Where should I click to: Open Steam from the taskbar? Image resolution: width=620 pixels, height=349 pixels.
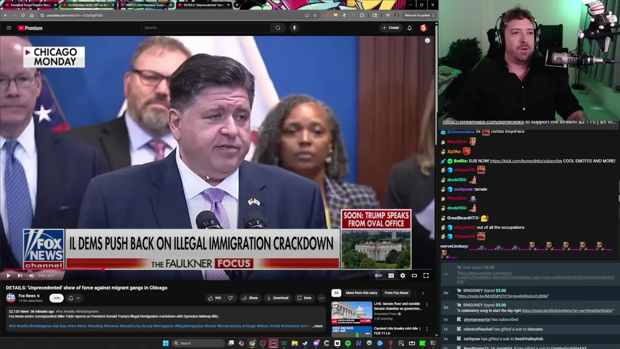click(x=305, y=343)
